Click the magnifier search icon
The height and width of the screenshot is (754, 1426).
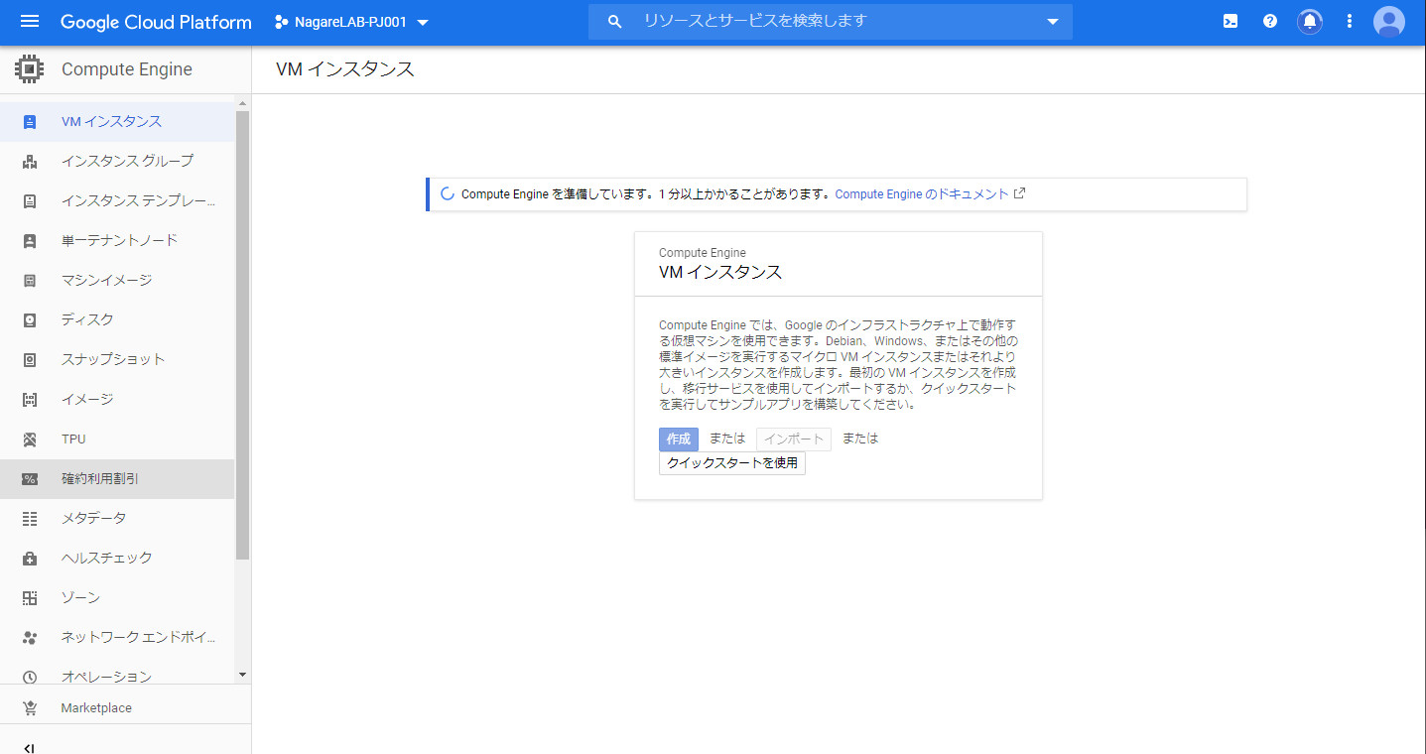(x=615, y=21)
